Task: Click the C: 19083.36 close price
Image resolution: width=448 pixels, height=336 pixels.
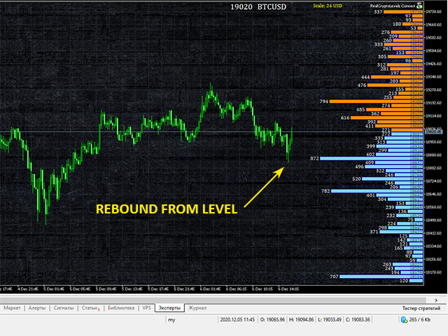Action: pyautogui.click(x=358, y=320)
